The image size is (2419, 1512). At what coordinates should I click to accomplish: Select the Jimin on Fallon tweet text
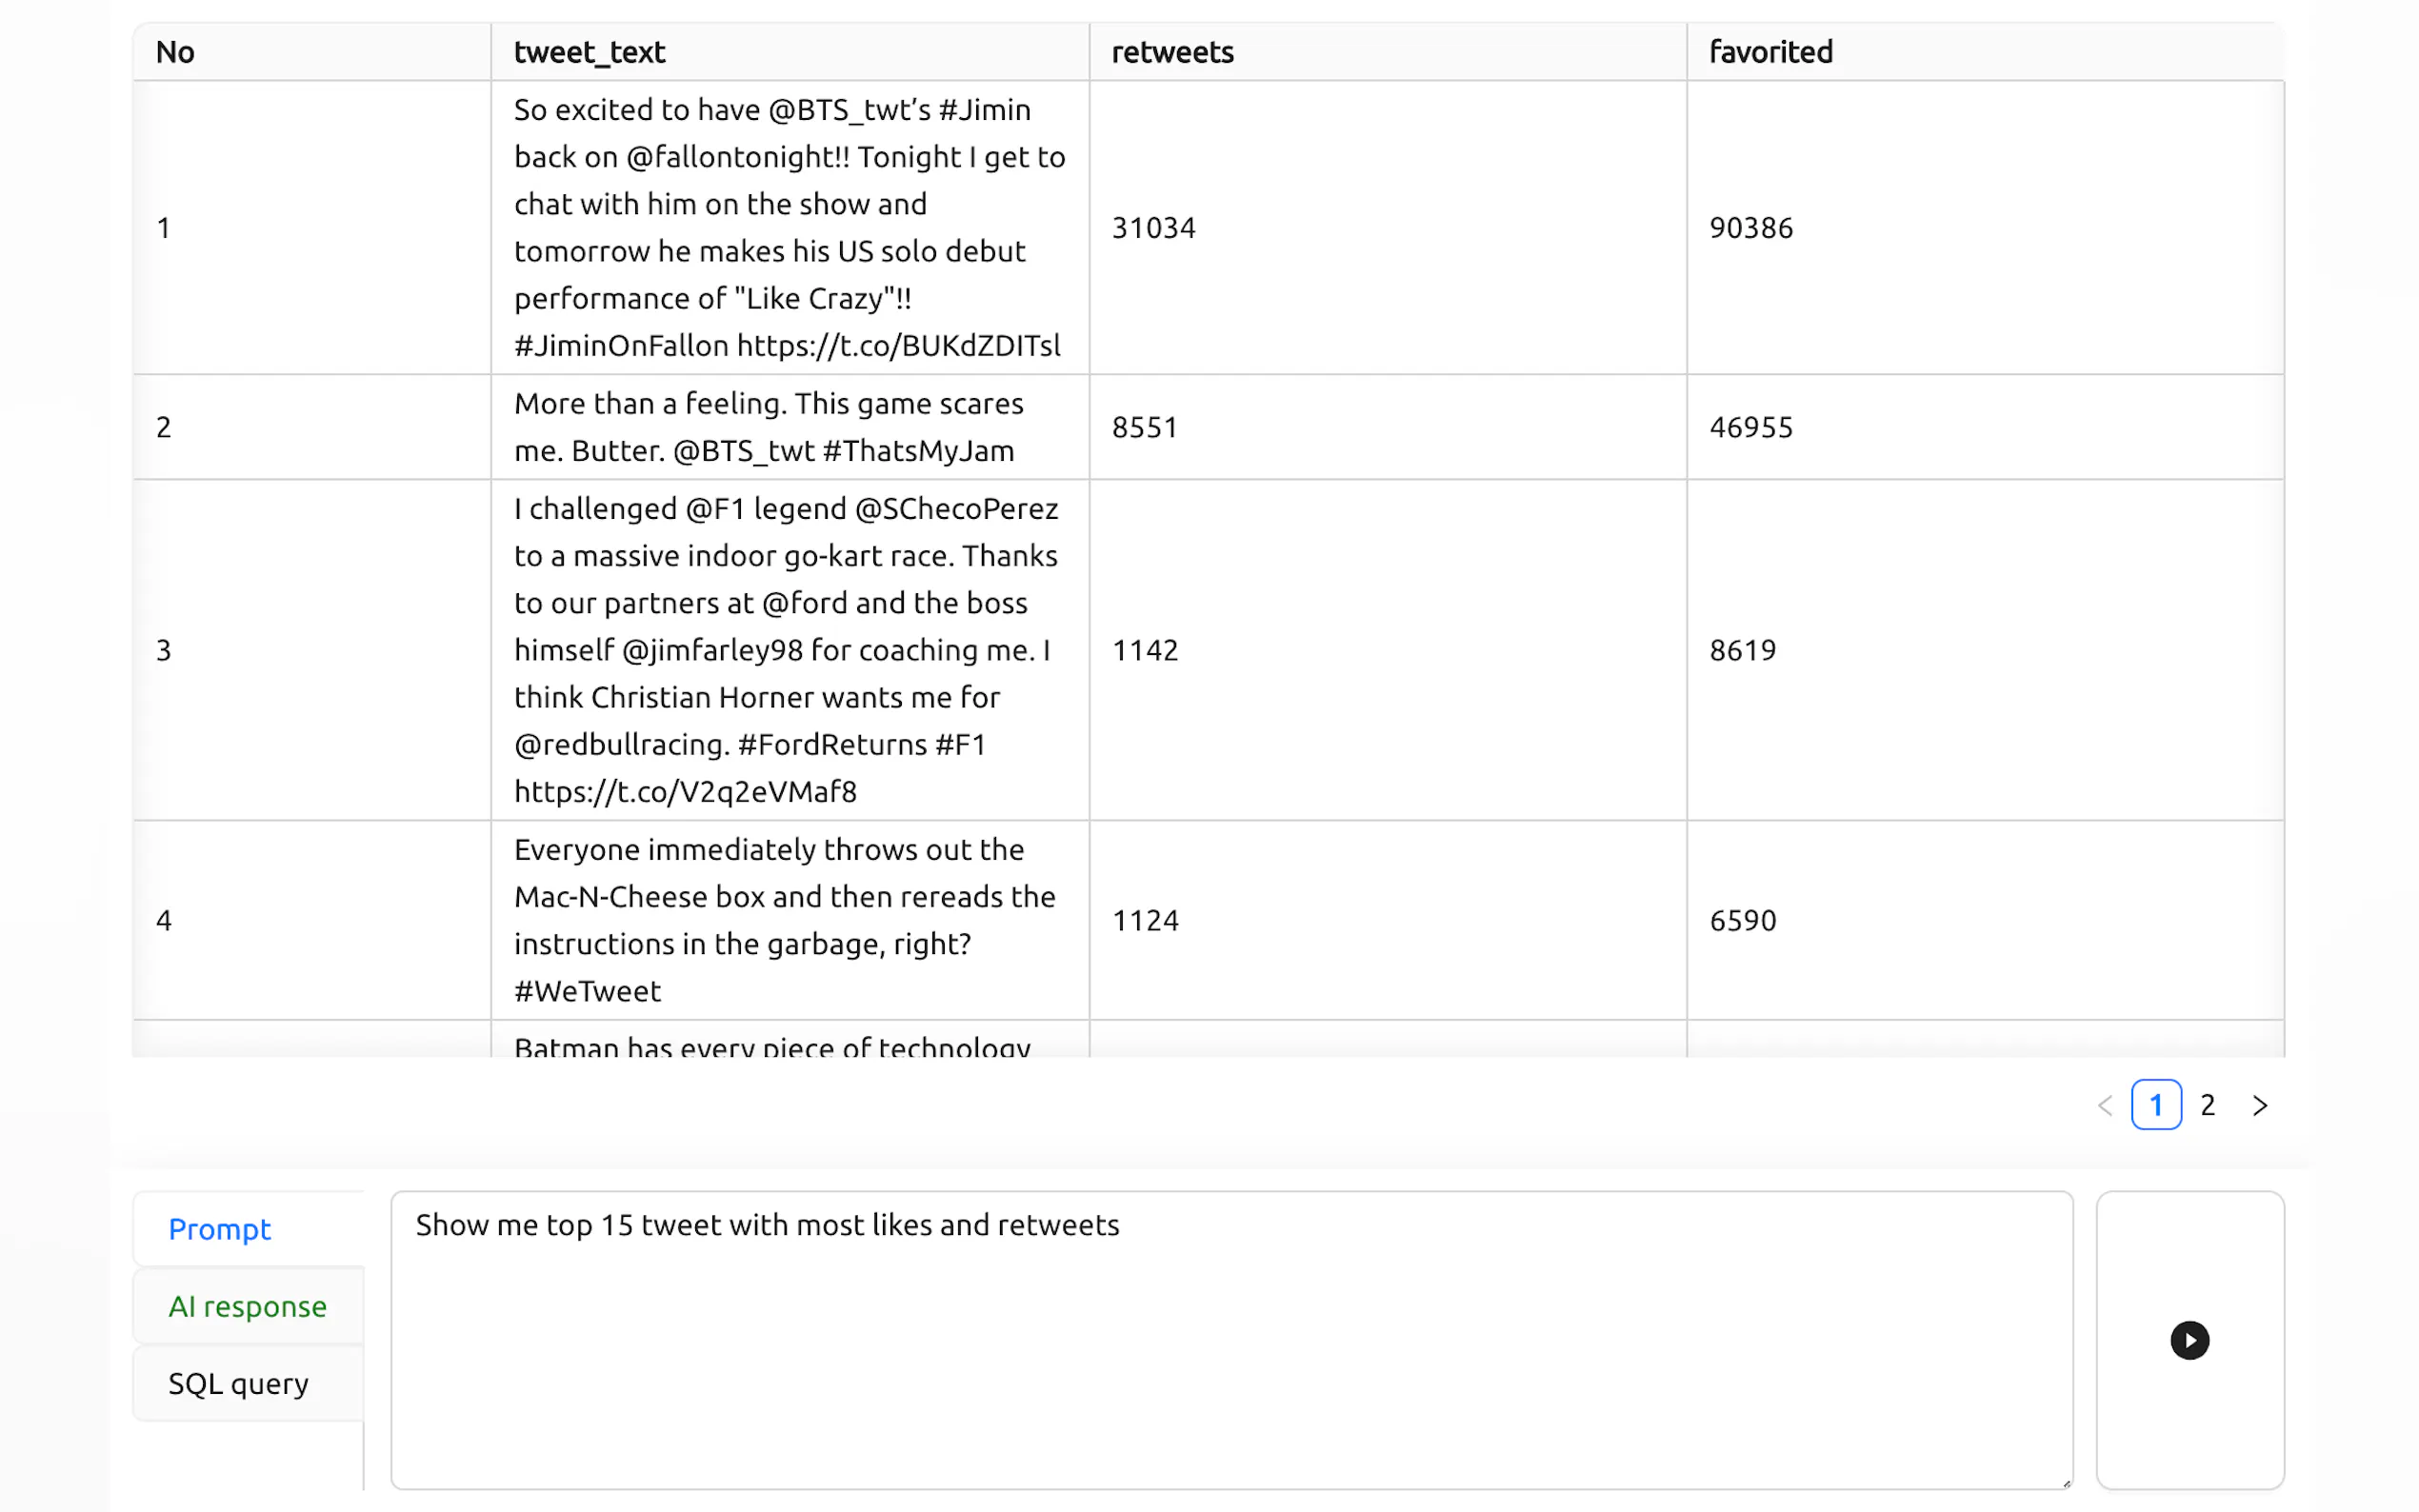tap(788, 227)
